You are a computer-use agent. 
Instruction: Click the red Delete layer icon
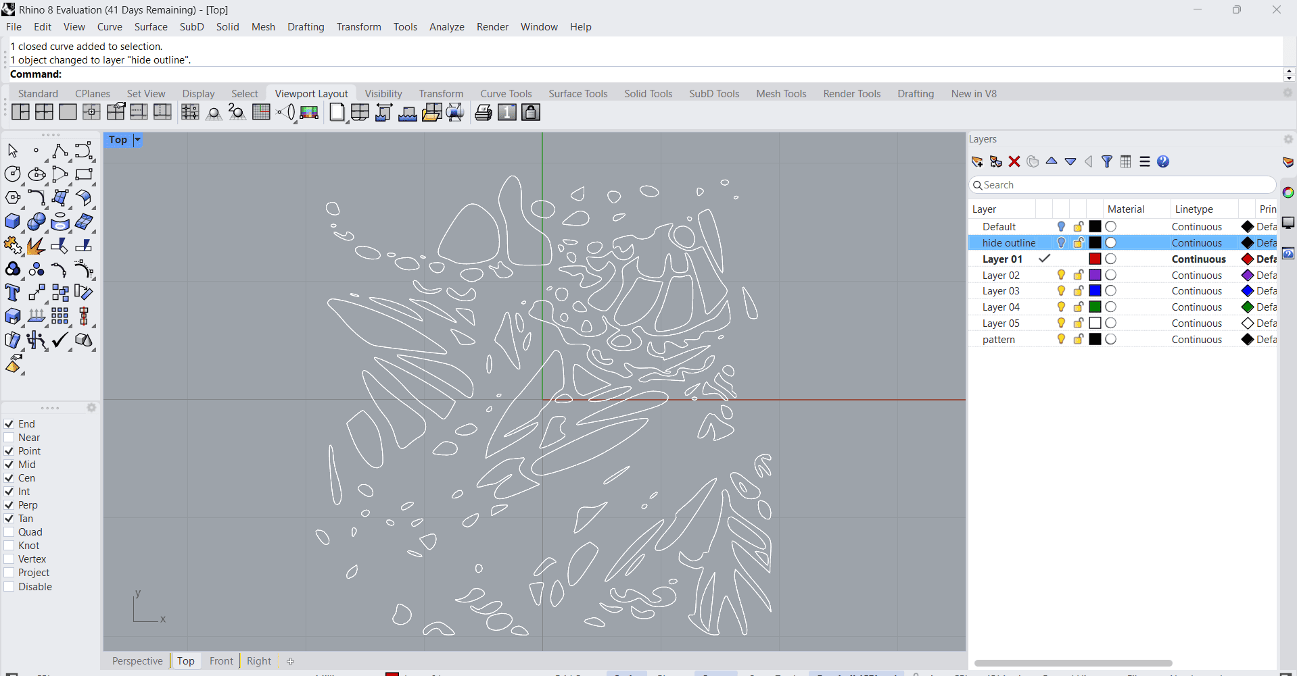pyautogui.click(x=1014, y=161)
